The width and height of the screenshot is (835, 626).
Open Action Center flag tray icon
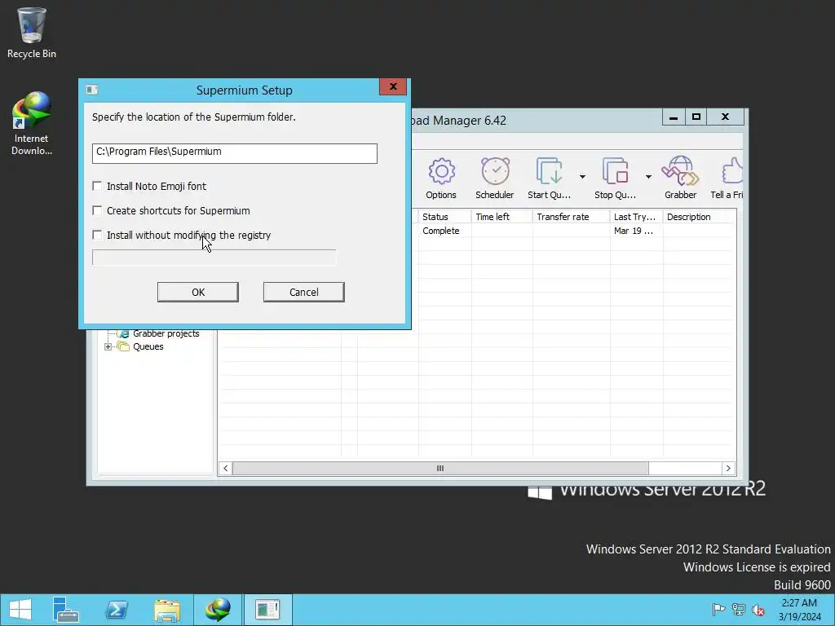click(718, 610)
